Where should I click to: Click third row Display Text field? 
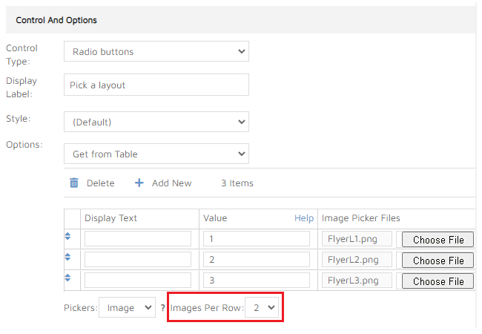coord(137,281)
